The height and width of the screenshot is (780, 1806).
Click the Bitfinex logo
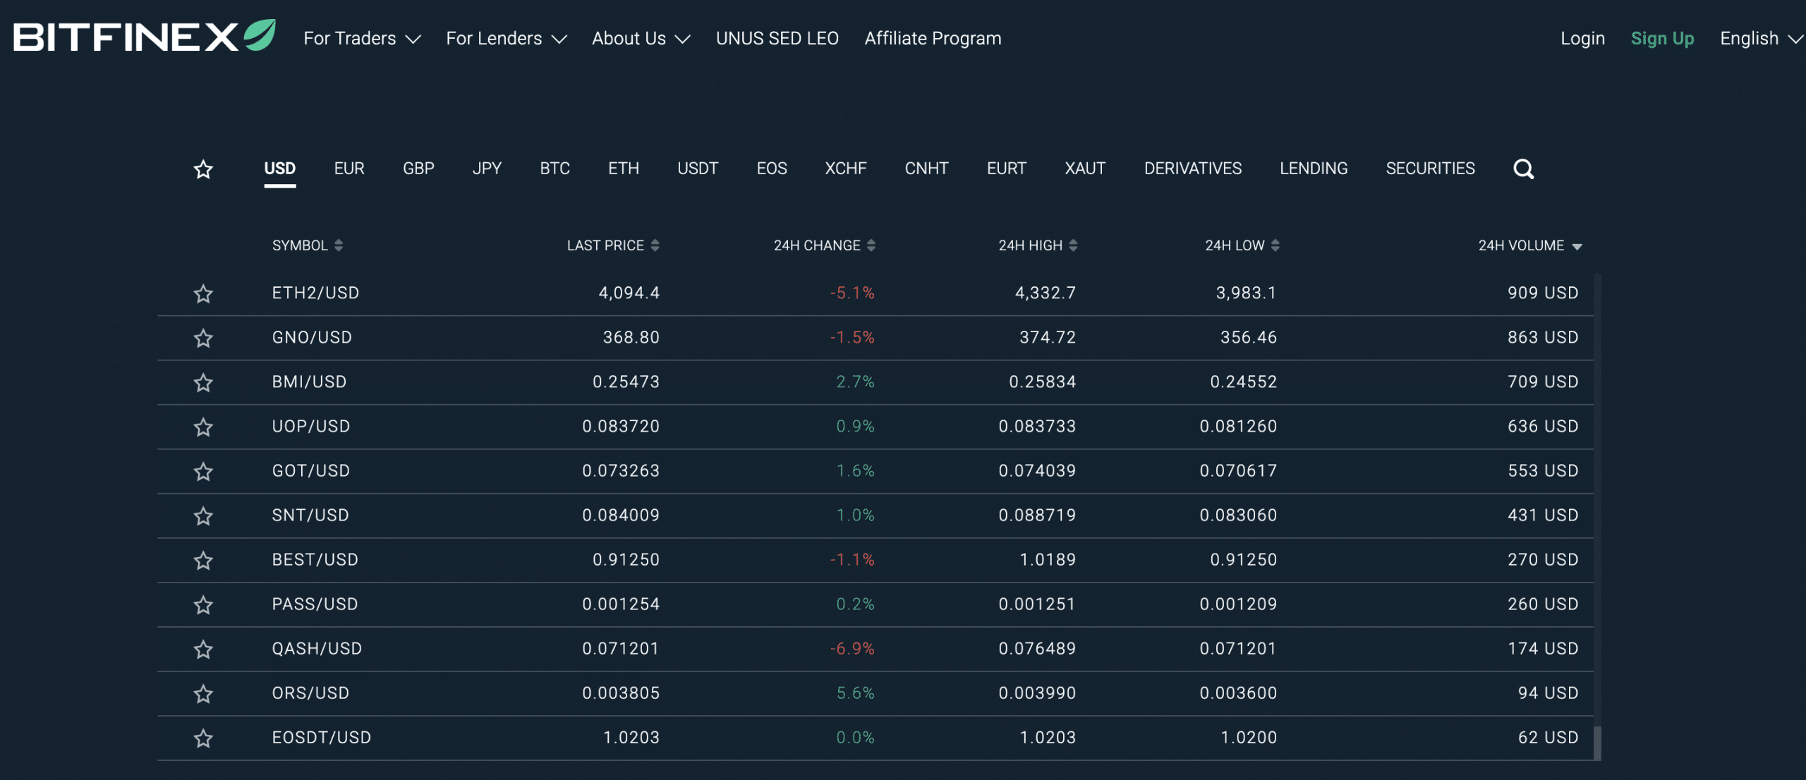pos(145,36)
